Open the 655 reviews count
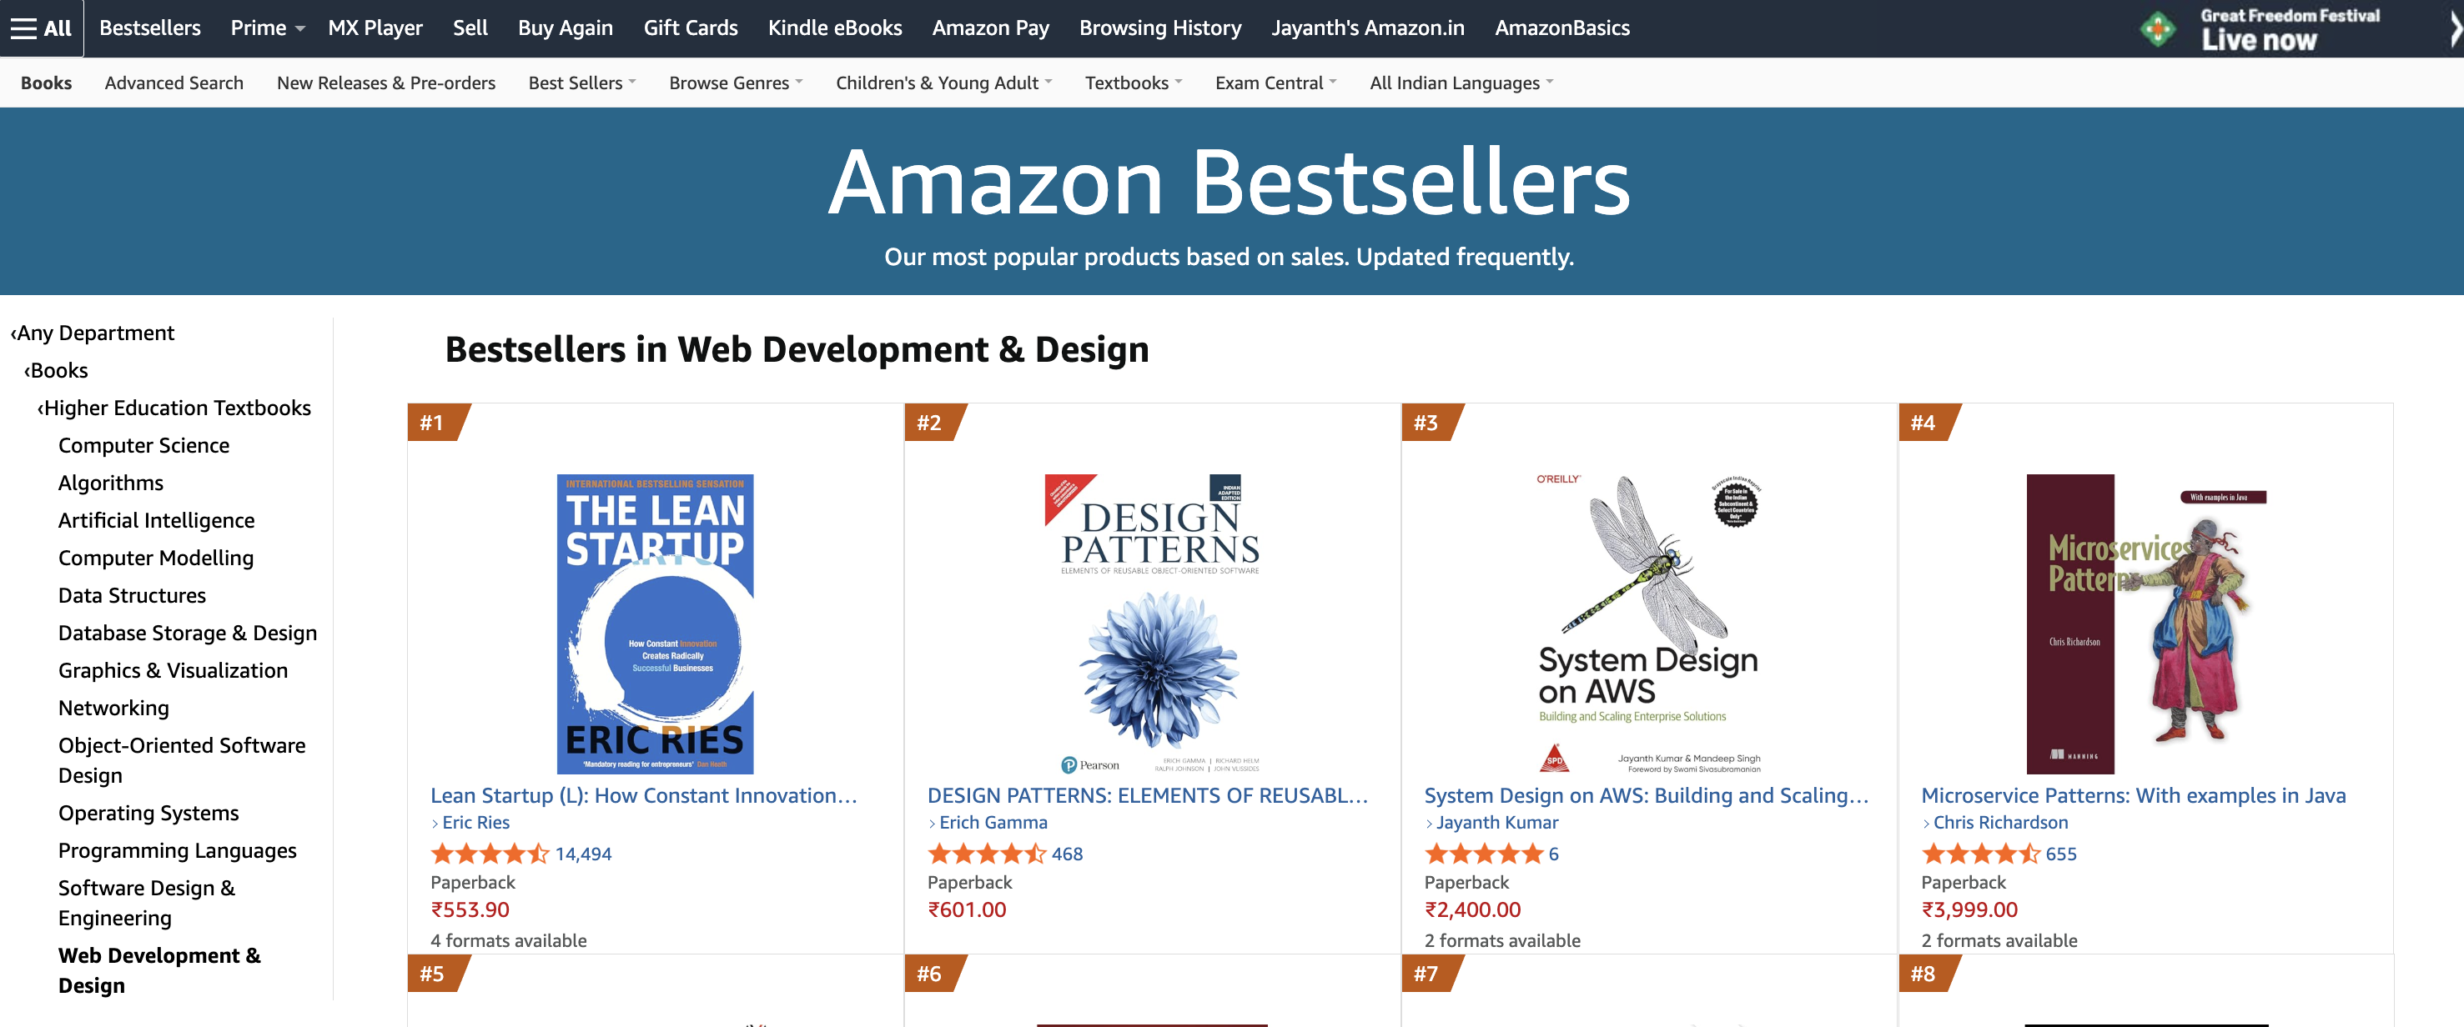Viewport: 2464px width, 1027px height. [x=2061, y=854]
